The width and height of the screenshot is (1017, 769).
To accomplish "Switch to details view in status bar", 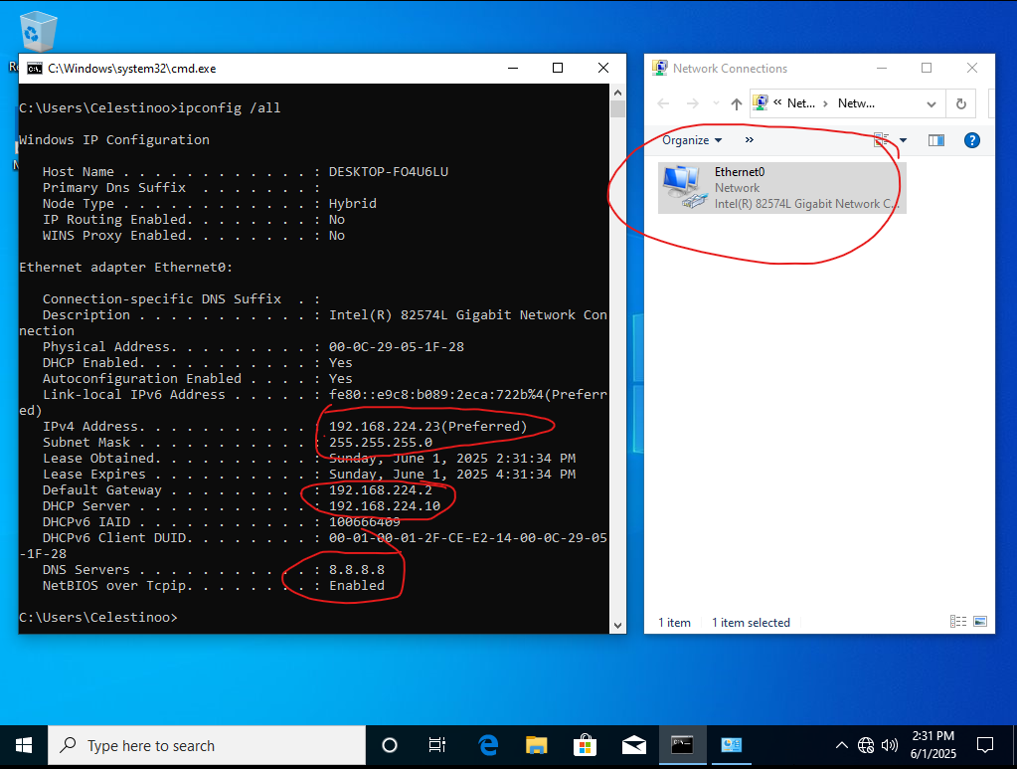I will point(958,622).
